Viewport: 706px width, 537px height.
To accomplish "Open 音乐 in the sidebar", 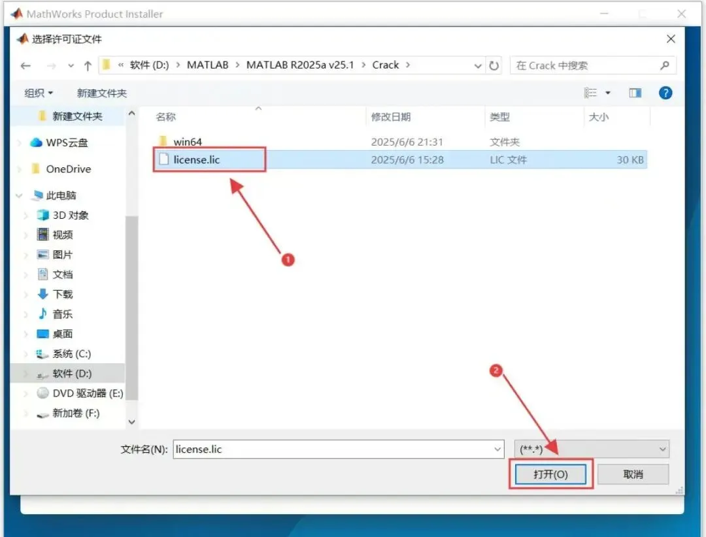I will pyautogui.click(x=62, y=314).
